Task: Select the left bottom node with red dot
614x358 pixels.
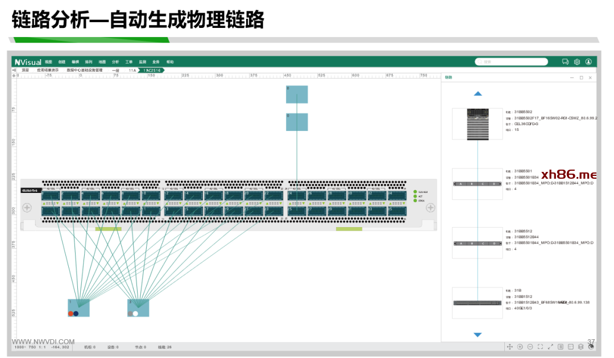Action: tap(78, 308)
